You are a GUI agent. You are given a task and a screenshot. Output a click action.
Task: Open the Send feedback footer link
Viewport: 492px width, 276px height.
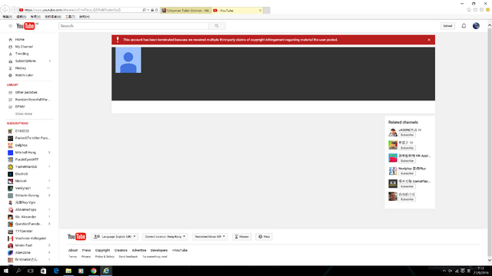pyautogui.click(x=128, y=257)
